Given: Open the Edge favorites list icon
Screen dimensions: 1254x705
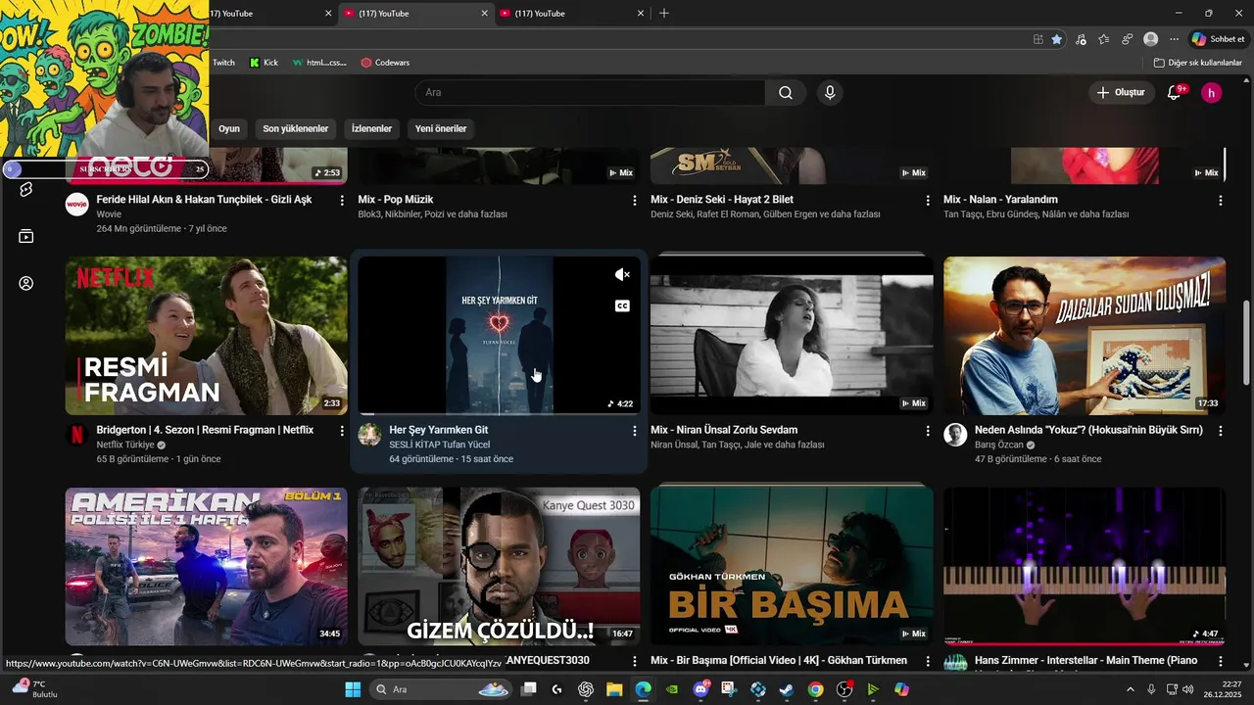Looking at the screenshot, I should click(1104, 39).
